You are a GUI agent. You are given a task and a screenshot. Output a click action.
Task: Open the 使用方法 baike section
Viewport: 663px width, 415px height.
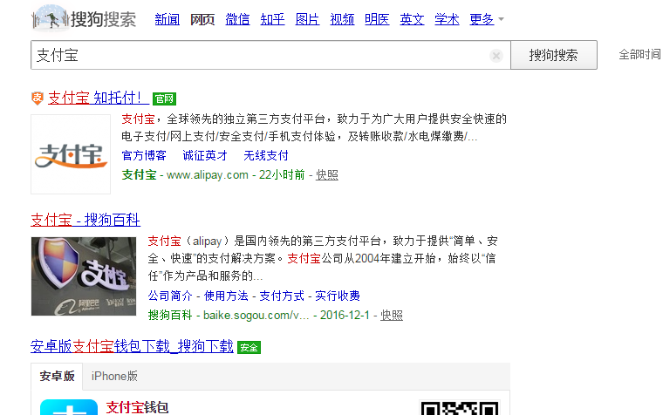pos(226,296)
